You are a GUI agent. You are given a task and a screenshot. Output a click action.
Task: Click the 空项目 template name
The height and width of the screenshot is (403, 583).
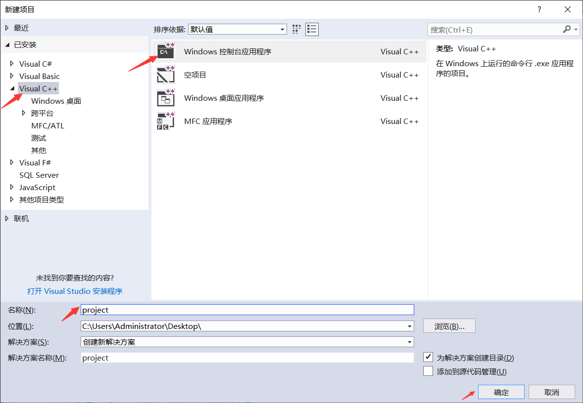coord(195,75)
